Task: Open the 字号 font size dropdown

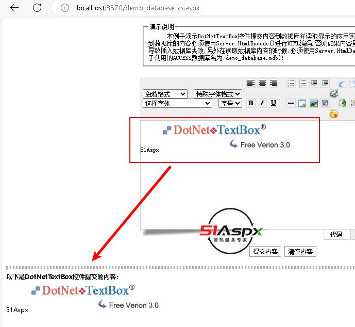Action: [230, 103]
